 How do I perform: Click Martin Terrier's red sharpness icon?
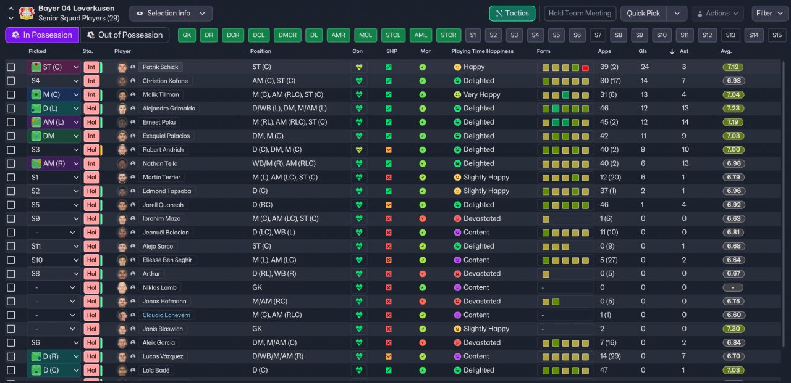point(388,177)
